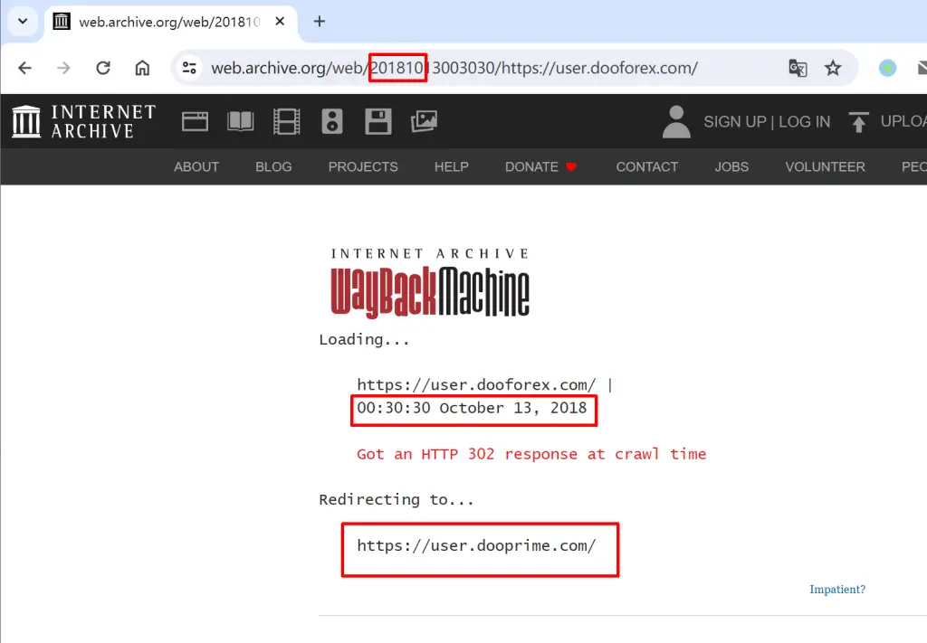The height and width of the screenshot is (643, 927).
Task: Click the user.dooprime.com redirect link
Action: [x=476, y=545]
